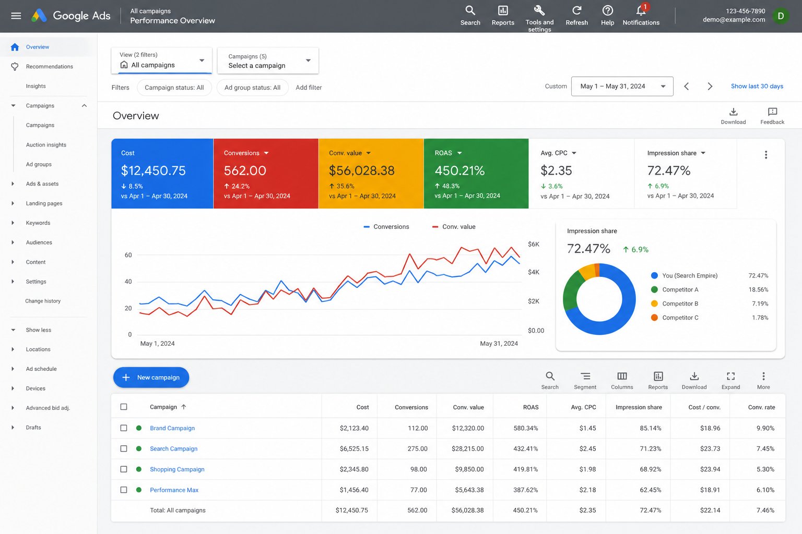Screen dimensions: 802x534
Task: Open the Segment table tool
Action: [x=585, y=380]
